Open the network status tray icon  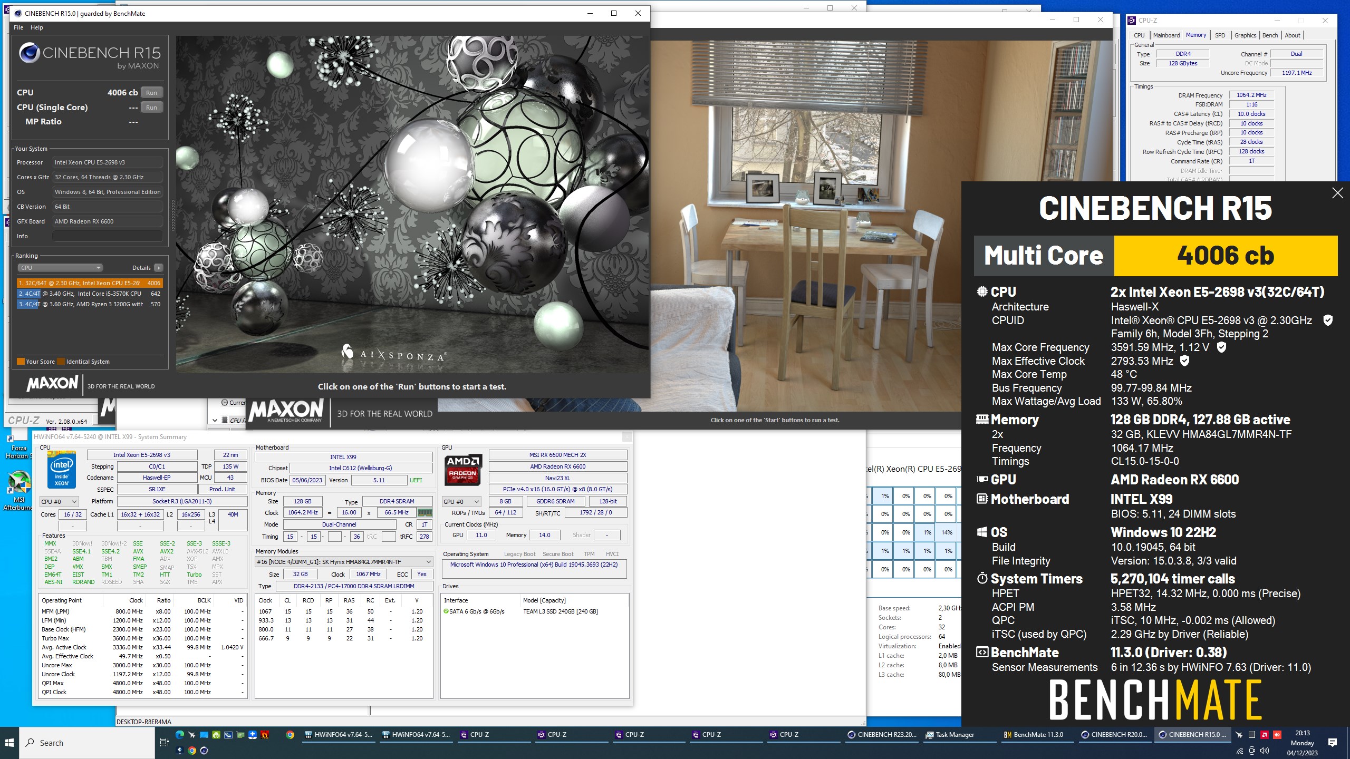1240,751
